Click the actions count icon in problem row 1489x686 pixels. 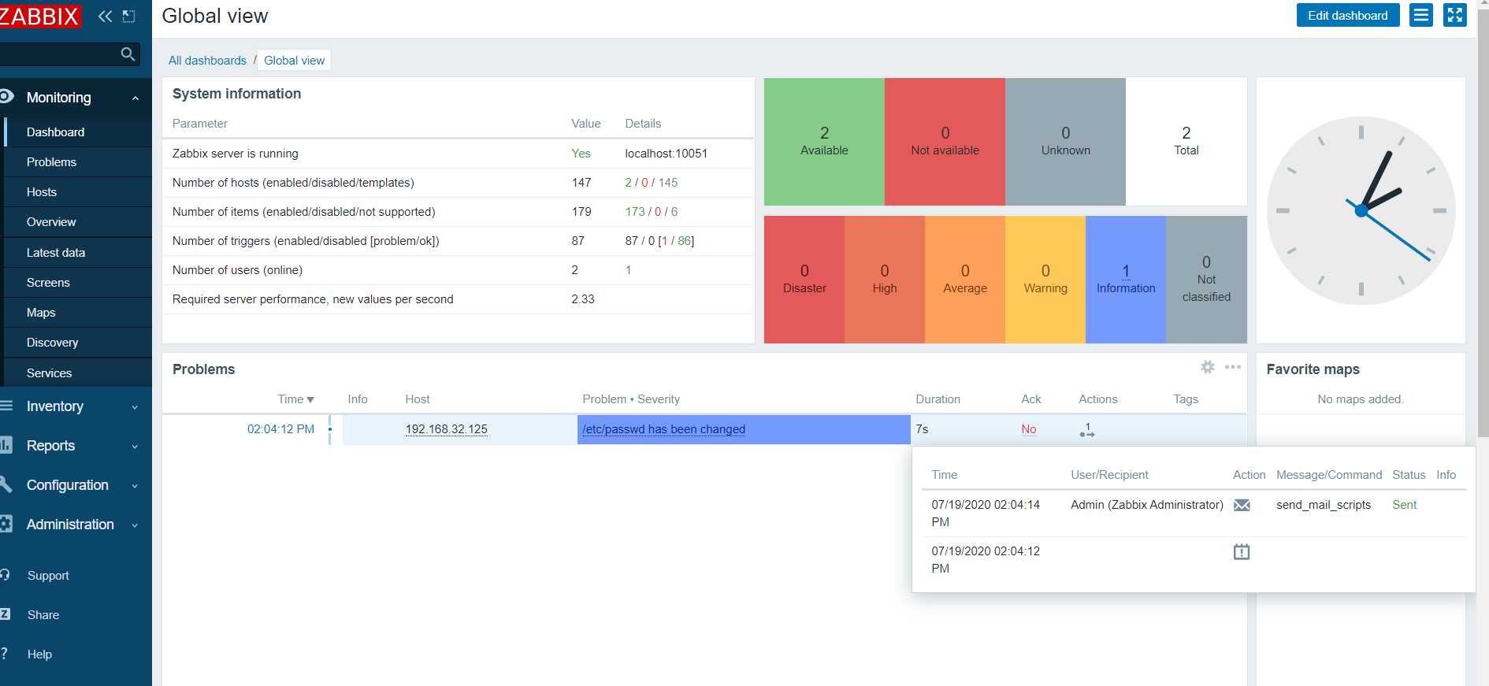coord(1087,429)
